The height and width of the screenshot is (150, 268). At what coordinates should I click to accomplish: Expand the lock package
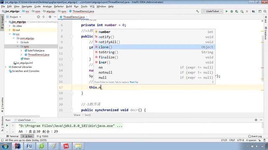(18, 42)
